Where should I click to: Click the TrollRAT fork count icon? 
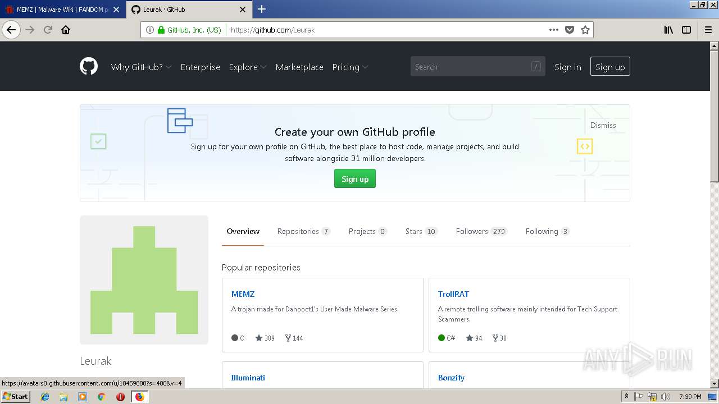495,338
